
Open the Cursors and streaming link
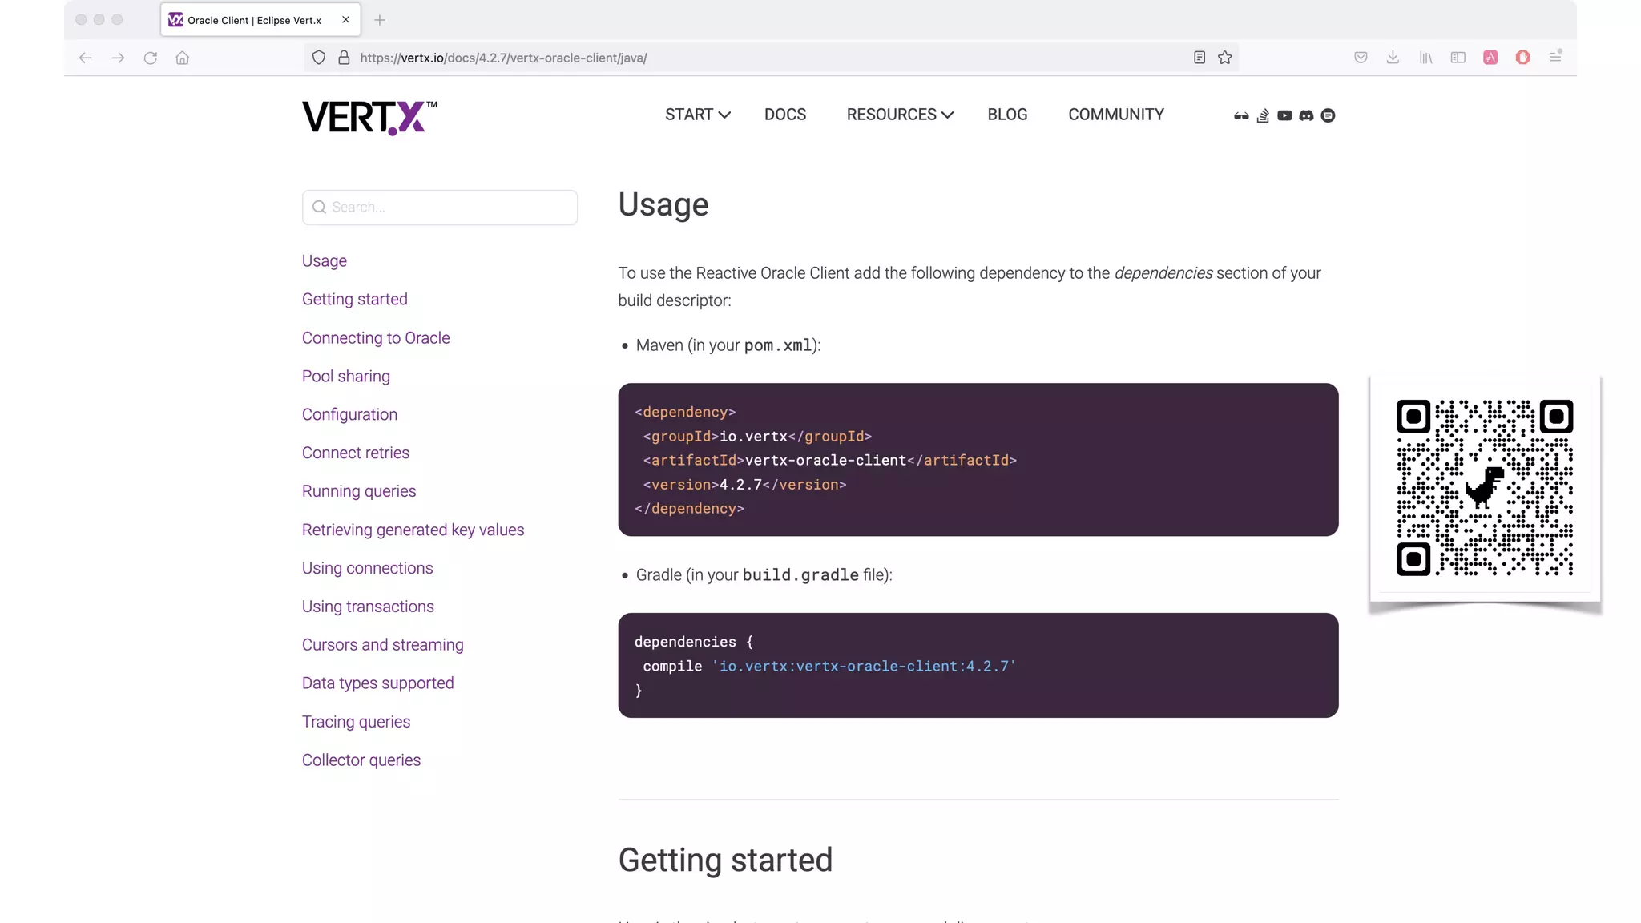click(x=382, y=645)
